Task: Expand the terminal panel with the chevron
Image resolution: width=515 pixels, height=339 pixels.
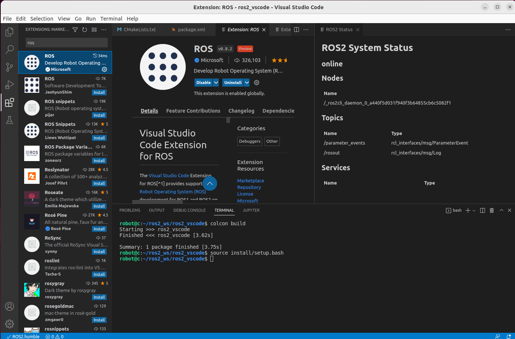Action: click(501, 210)
